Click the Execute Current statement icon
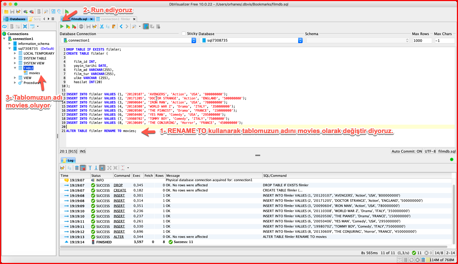The image size is (458, 264). (x=68, y=27)
